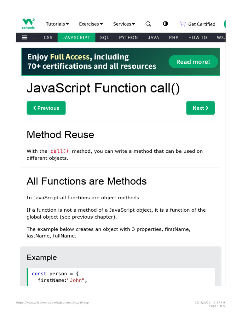The height and width of the screenshot is (323, 242).
Task: Click the call() code snippet
Action: tap(60, 151)
